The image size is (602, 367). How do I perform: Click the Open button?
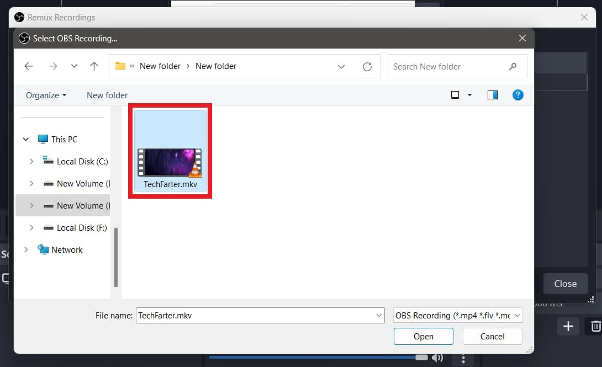tap(423, 336)
